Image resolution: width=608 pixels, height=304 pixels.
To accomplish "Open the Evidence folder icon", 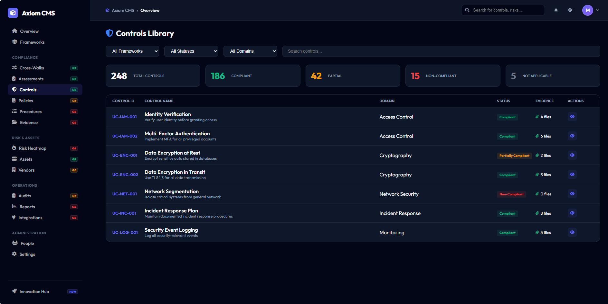I will click(x=14, y=122).
